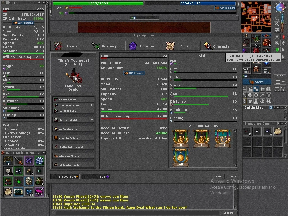Open the spellbook icon in sidebar
This screenshot has width=288, height=216.
(269, 89)
